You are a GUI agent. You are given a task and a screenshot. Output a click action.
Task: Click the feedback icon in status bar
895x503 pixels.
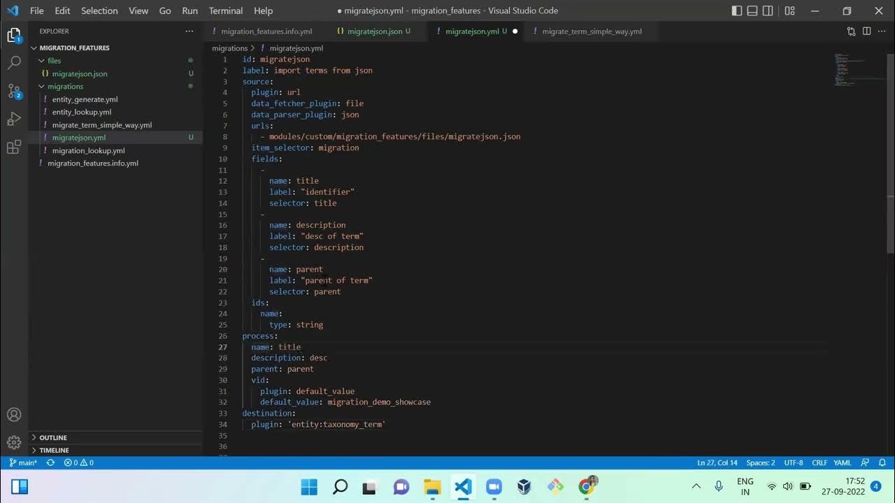point(865,462)
